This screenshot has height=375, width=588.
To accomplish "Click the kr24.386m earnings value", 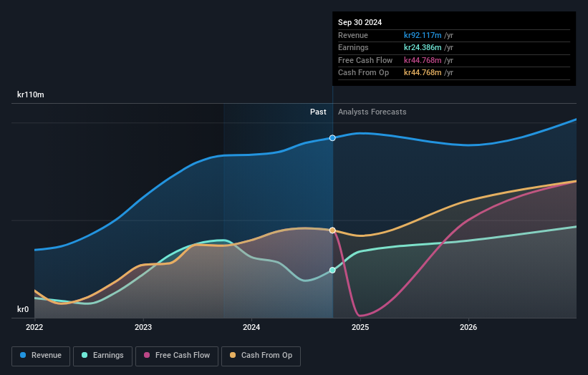I will click(423, 47).
